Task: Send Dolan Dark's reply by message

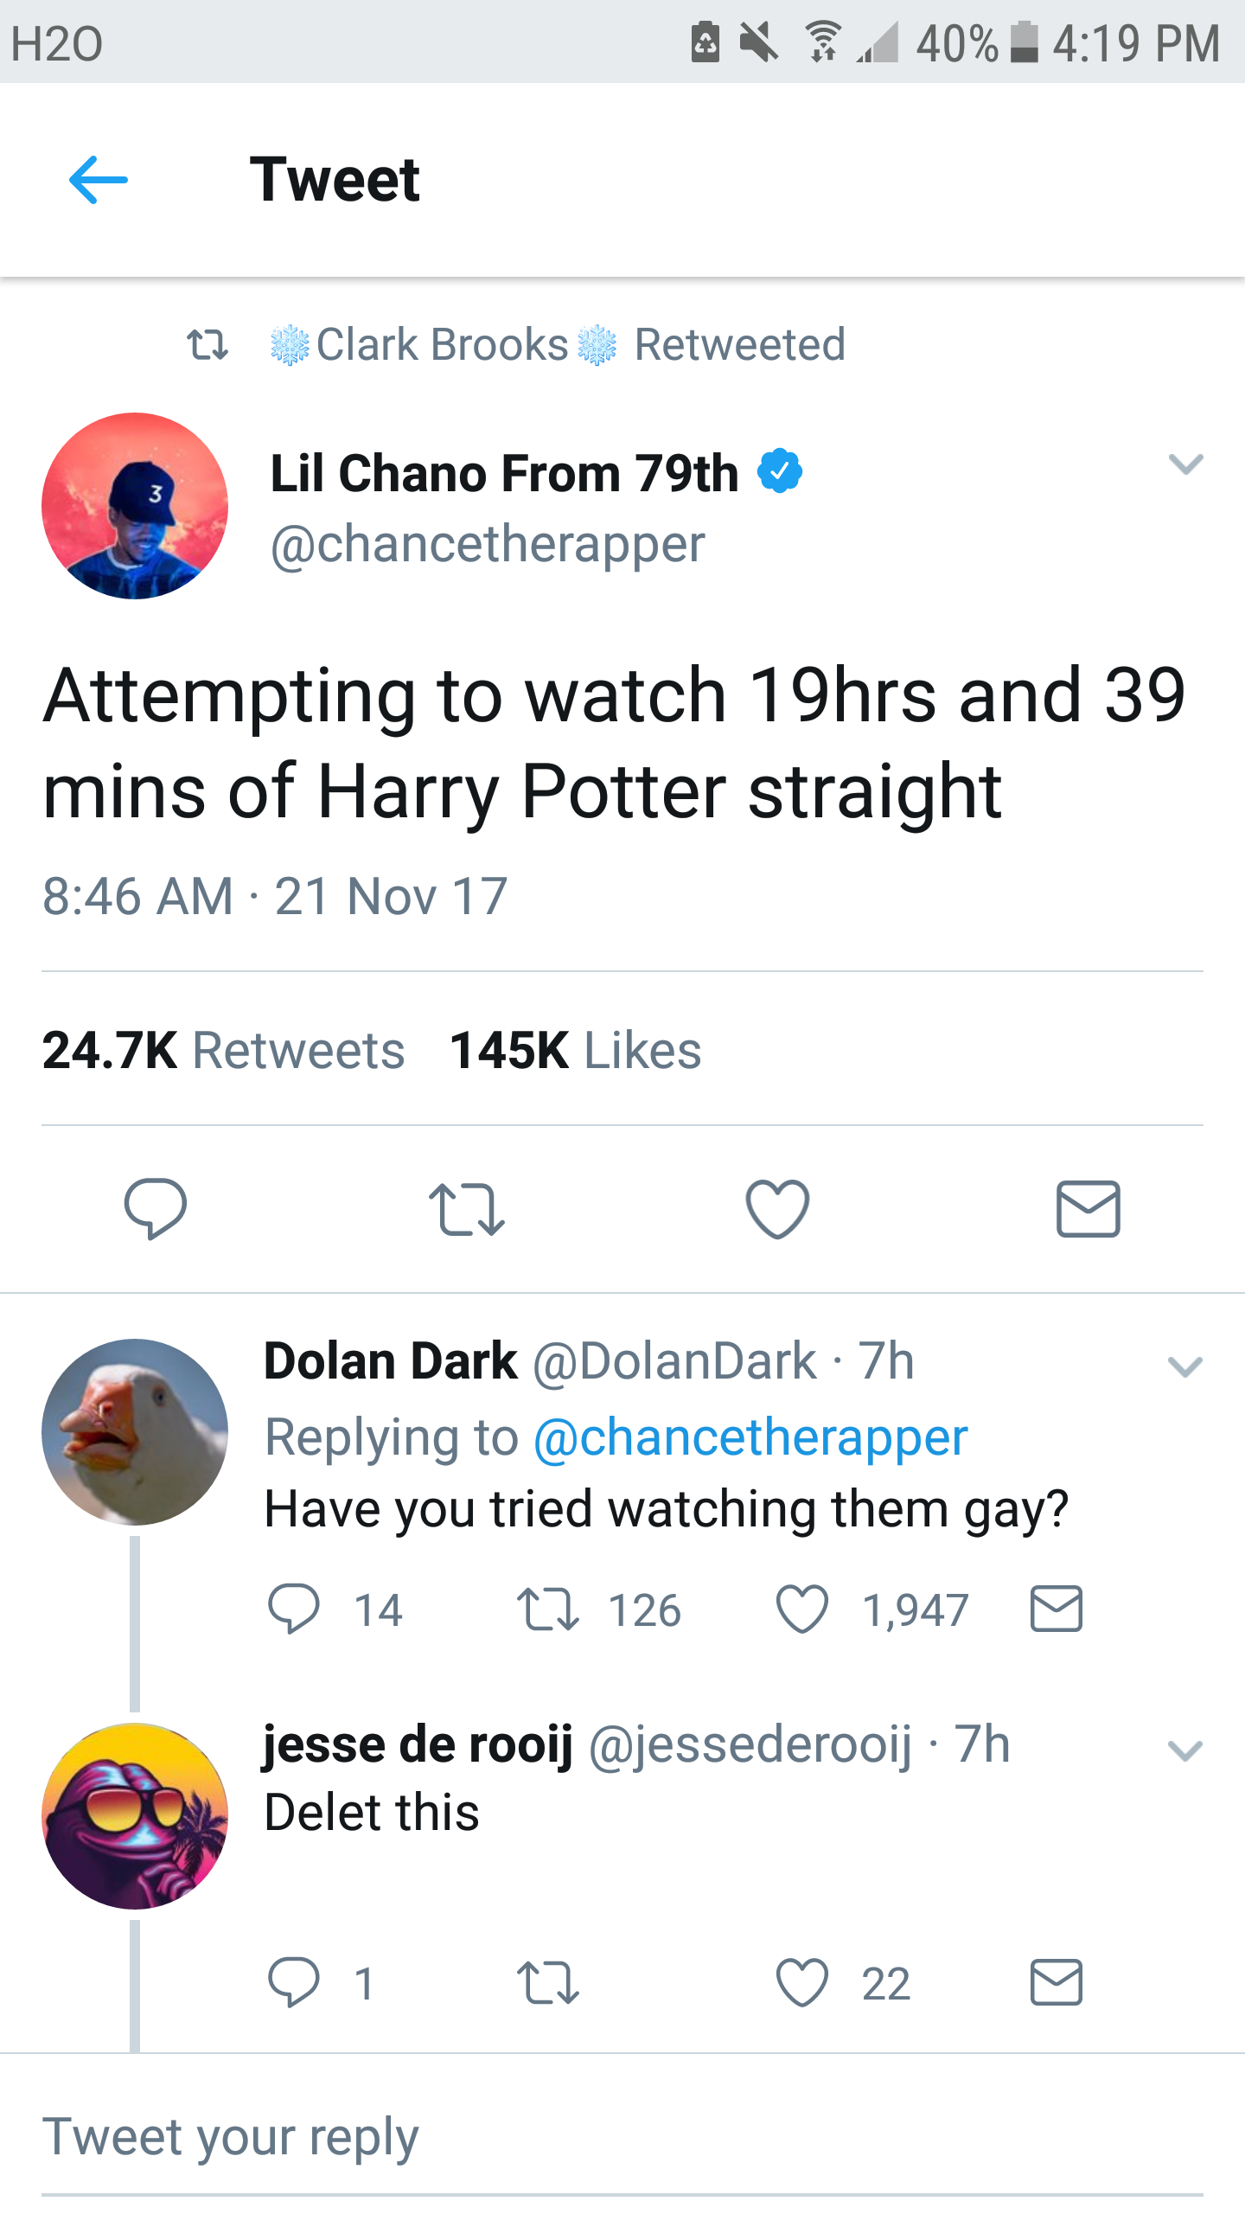Action: [x=1056, y=1609]
